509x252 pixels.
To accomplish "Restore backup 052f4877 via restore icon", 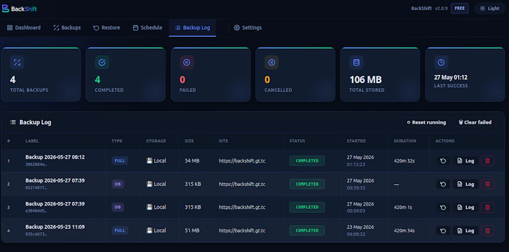I will coord(443,184).
